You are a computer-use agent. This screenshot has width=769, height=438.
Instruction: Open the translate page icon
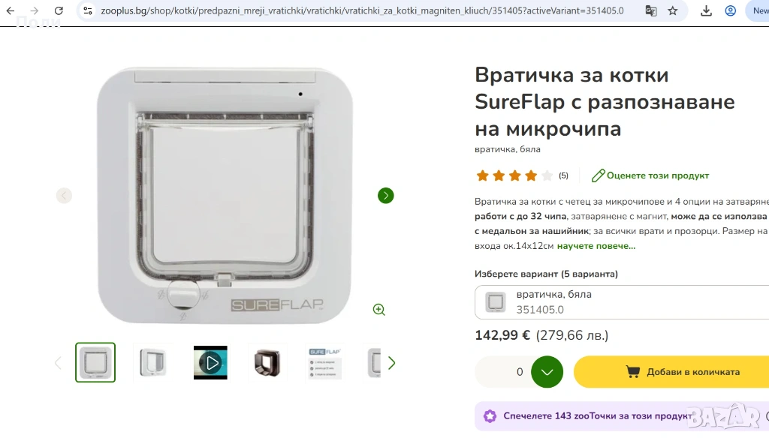(x=651, y=10)
